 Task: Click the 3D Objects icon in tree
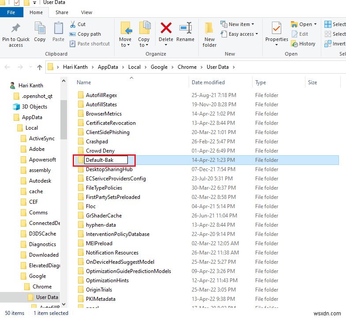(x=16, y=107)
